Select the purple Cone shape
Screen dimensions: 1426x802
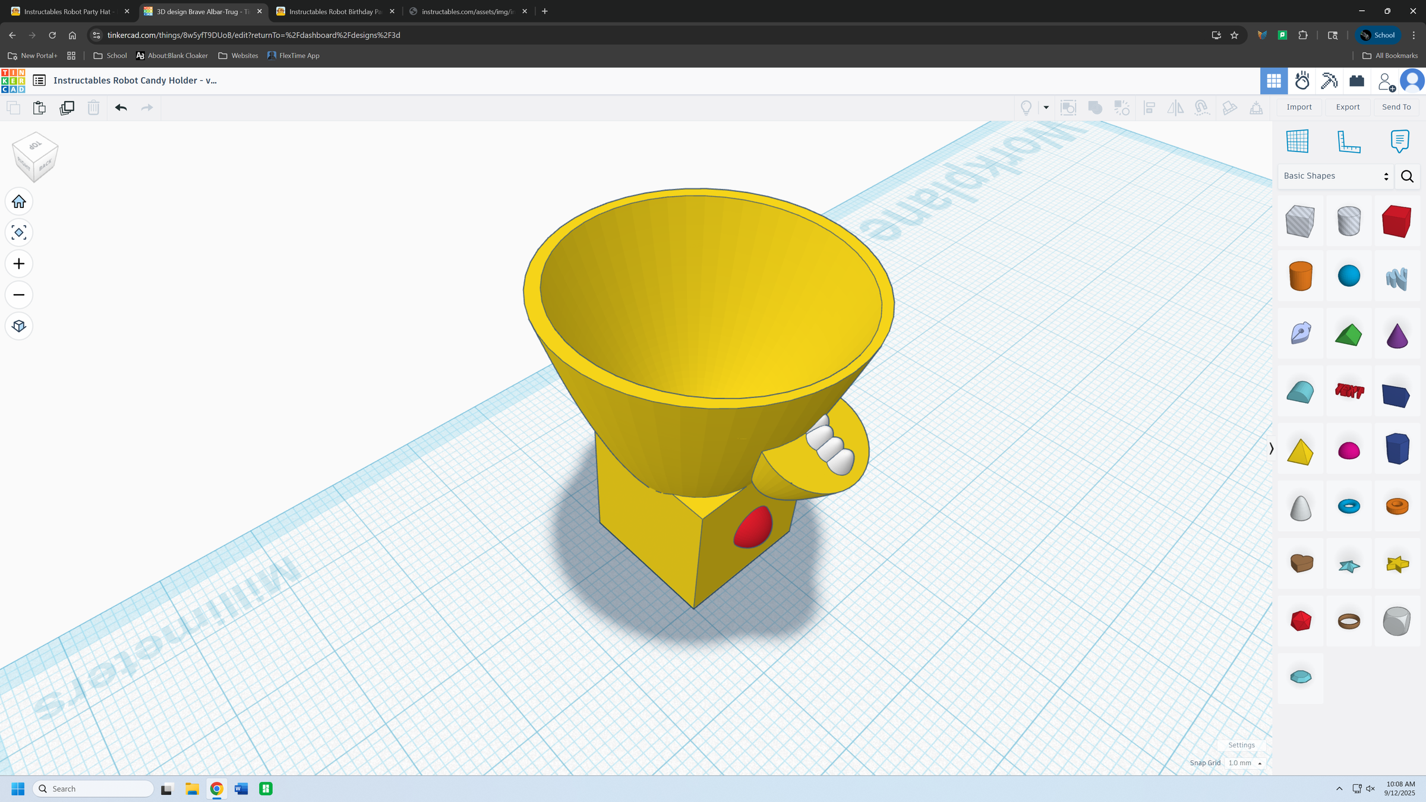[1397, 334]
